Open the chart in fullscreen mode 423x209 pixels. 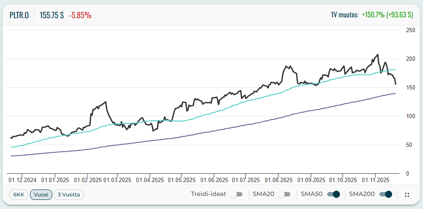[x=407, y=195]
